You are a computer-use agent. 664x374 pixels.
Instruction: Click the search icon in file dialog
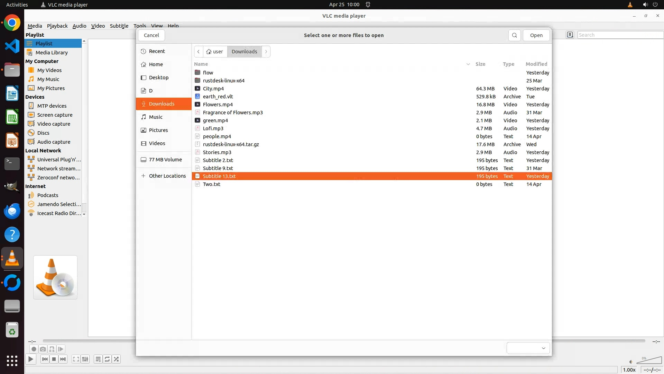coord(514,35)
